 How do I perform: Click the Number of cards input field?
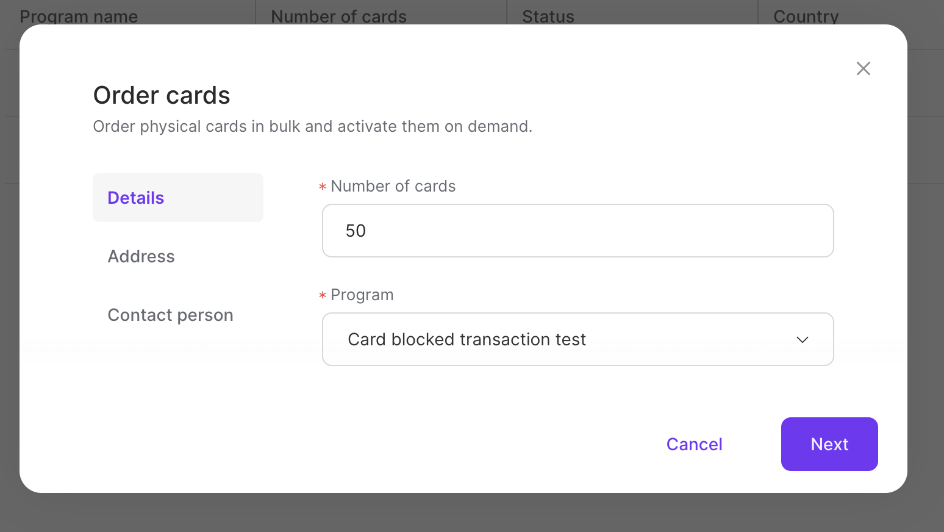point(577,231)
